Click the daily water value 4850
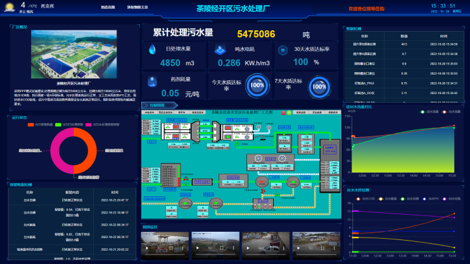470x264 pixels. [x=170, y=63]
